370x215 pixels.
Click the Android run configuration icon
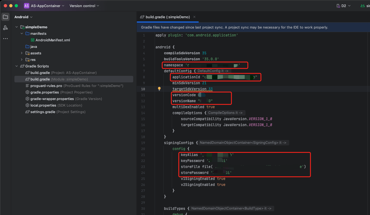[x=362, y=6]
